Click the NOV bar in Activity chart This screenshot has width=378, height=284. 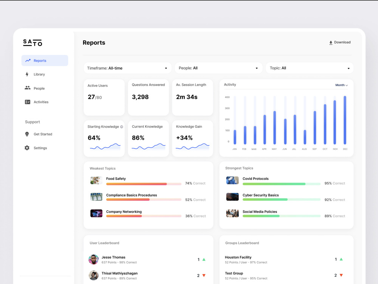(335, 122)
